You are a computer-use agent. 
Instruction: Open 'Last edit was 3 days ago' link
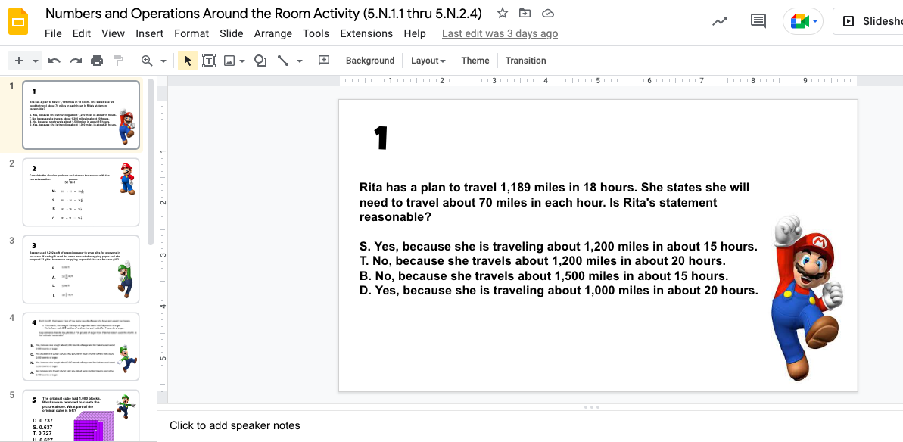click(500, 33)
